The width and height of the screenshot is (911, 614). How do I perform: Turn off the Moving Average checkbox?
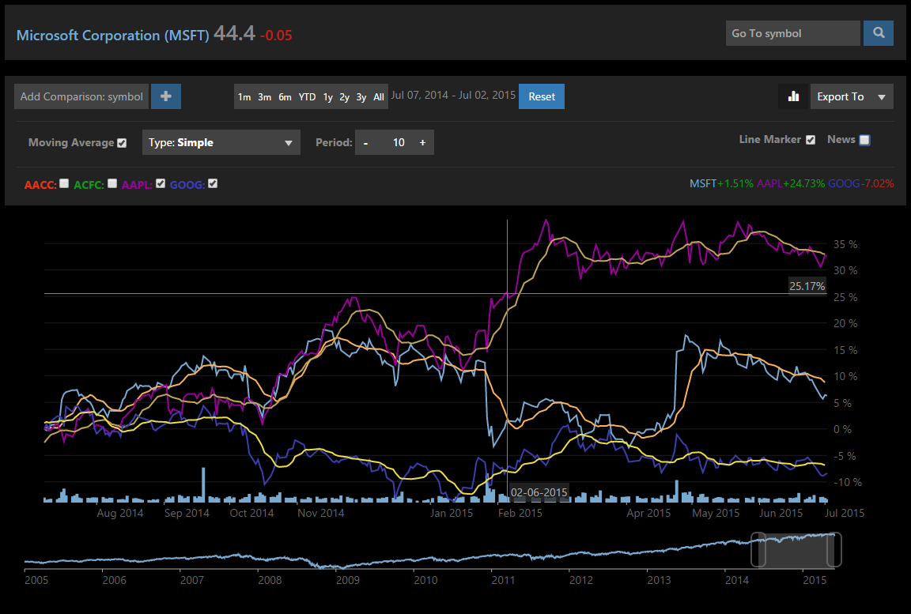point(122,143)
